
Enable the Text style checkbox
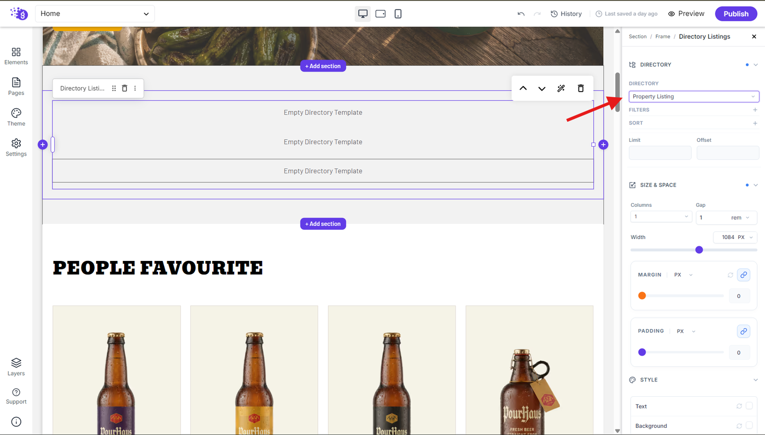(749, 406)
